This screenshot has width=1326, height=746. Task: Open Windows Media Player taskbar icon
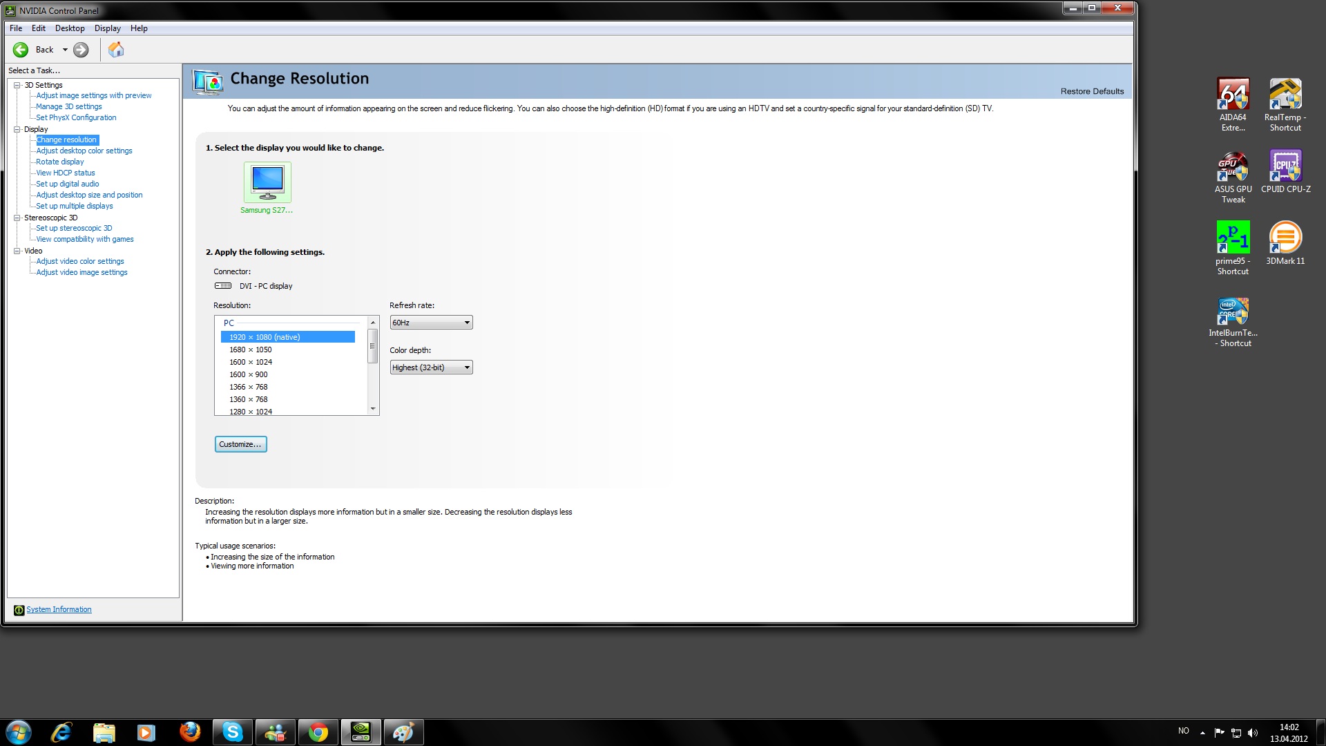click(x=146, y=732)
